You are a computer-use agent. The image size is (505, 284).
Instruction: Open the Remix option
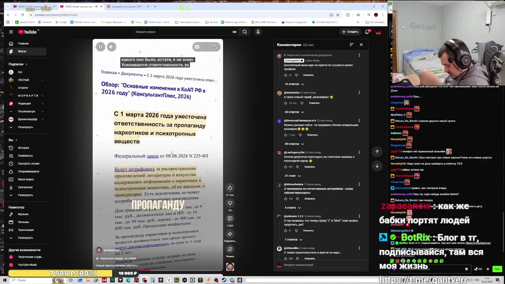click(x=230, y=249)
